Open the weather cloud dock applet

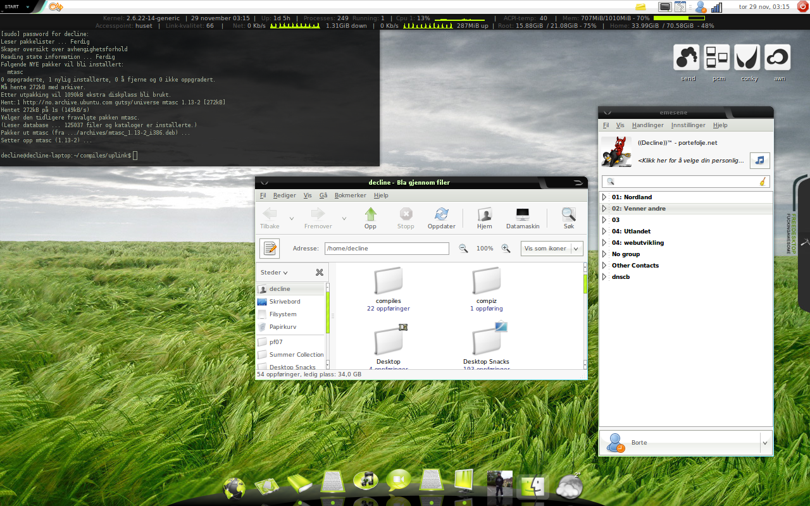tap(569, 486)
